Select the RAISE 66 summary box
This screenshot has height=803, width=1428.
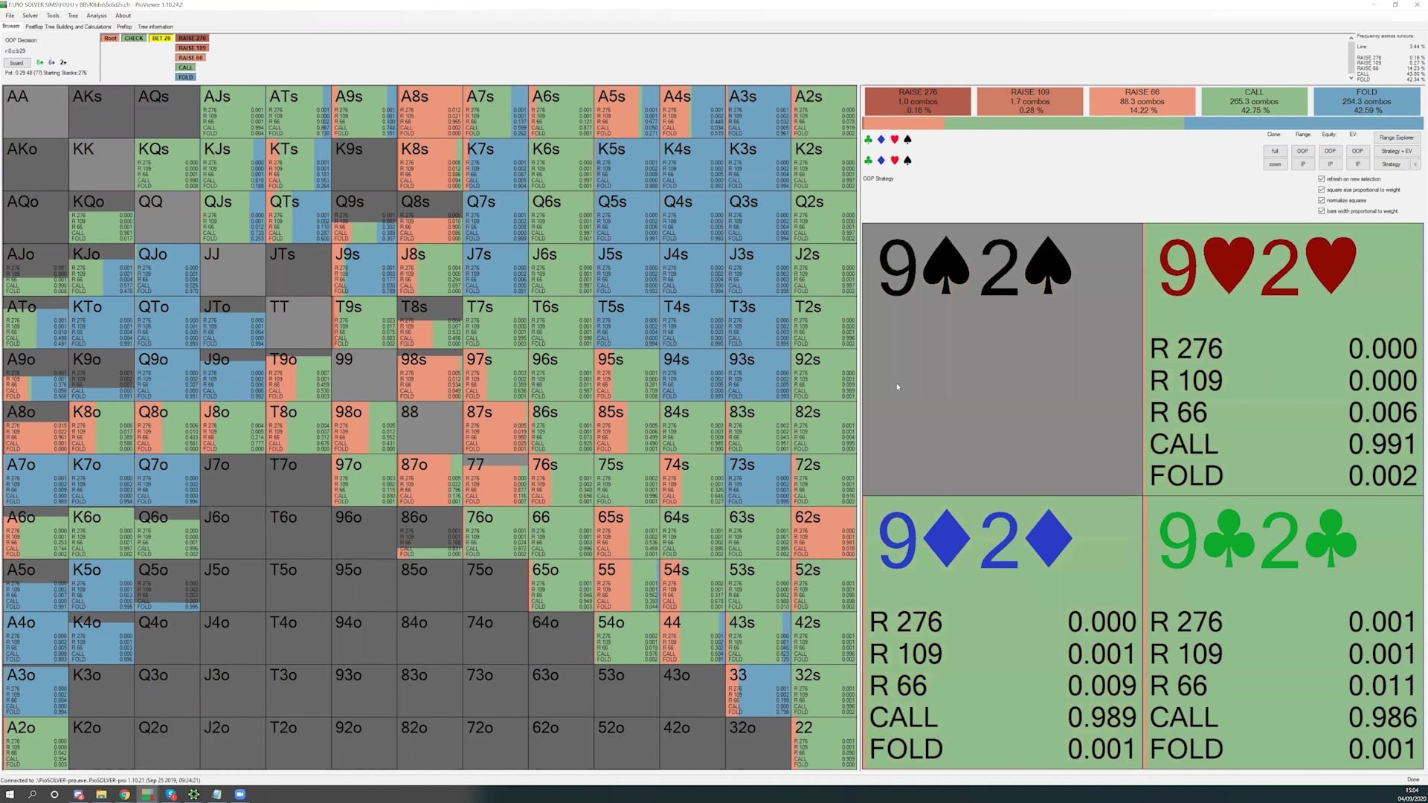tap(1142, 101)
